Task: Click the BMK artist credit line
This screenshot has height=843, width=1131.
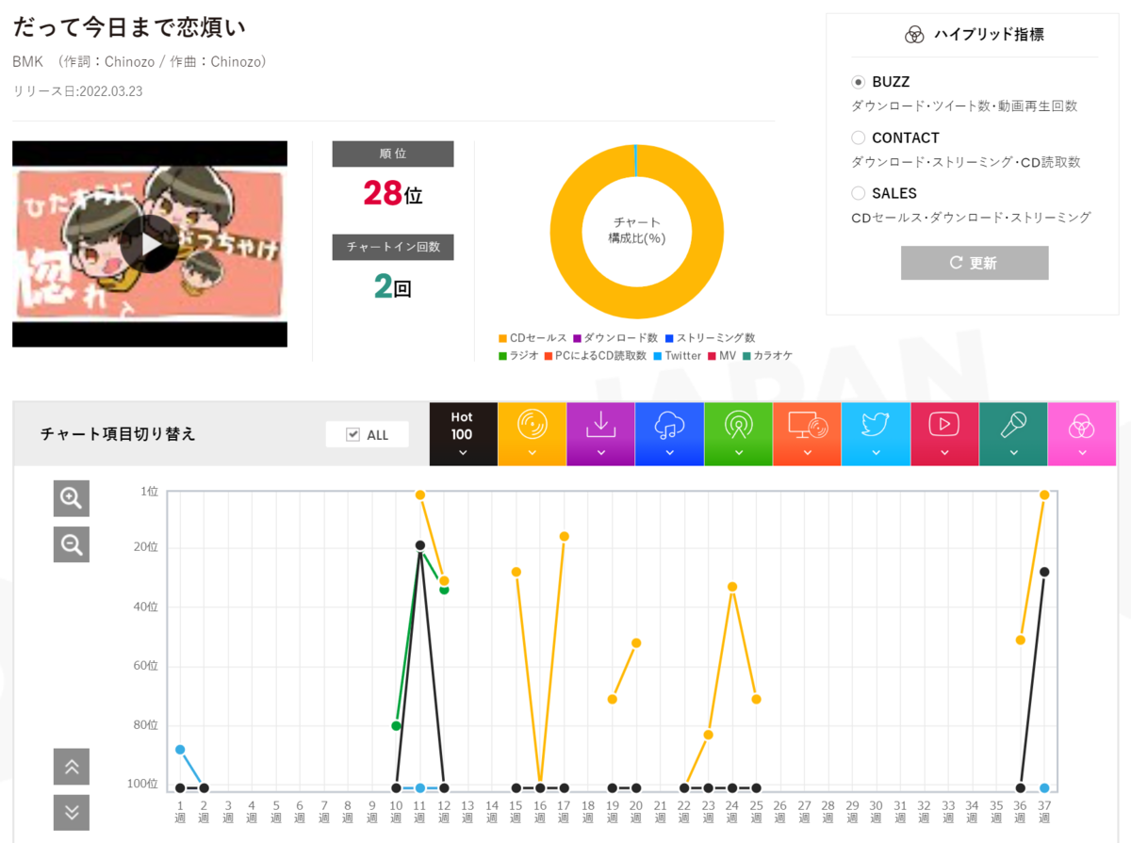Action: [141, 61]
